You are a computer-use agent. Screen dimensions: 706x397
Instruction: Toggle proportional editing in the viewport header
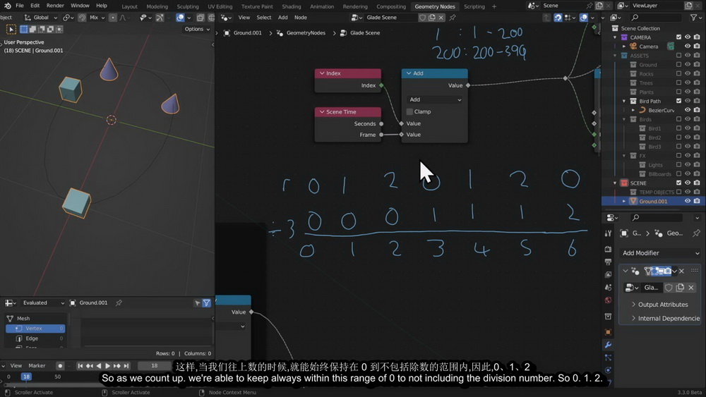click(113, 18)
